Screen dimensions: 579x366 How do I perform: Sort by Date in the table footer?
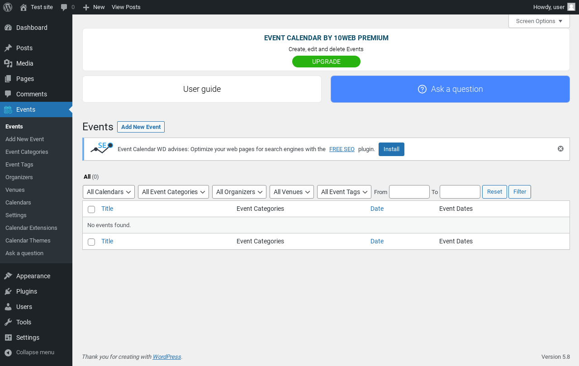(x=377, y=241)
